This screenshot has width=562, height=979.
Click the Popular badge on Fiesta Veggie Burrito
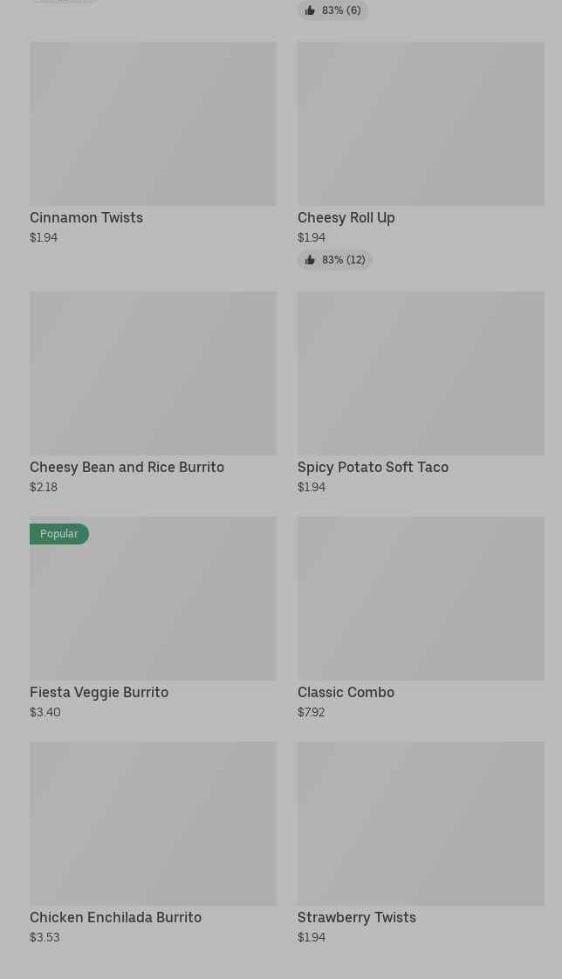[59, 534]
